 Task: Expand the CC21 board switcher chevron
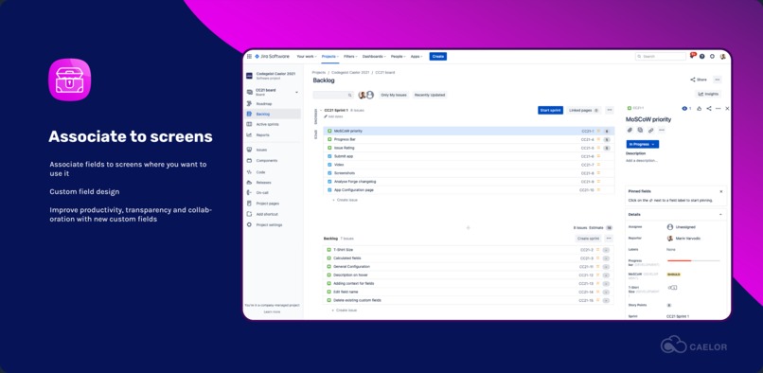coord(297,92)
